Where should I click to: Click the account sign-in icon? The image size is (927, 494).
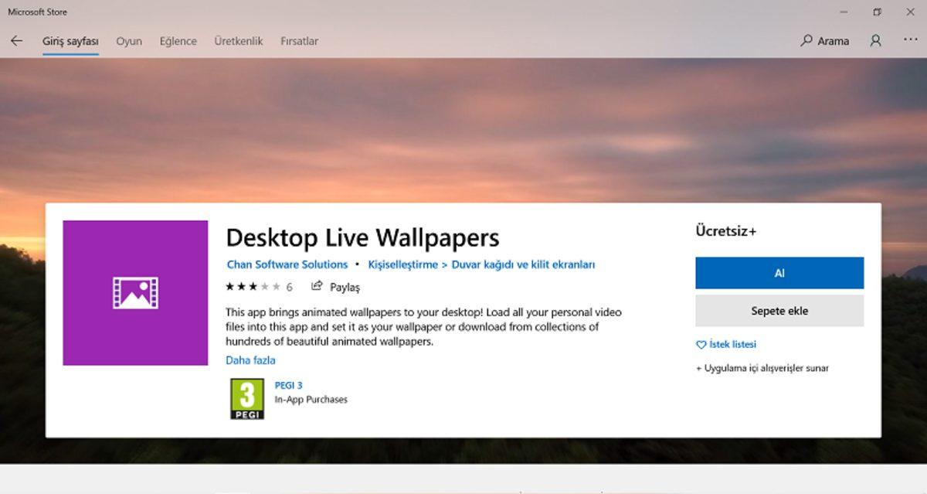pos(874,40)
